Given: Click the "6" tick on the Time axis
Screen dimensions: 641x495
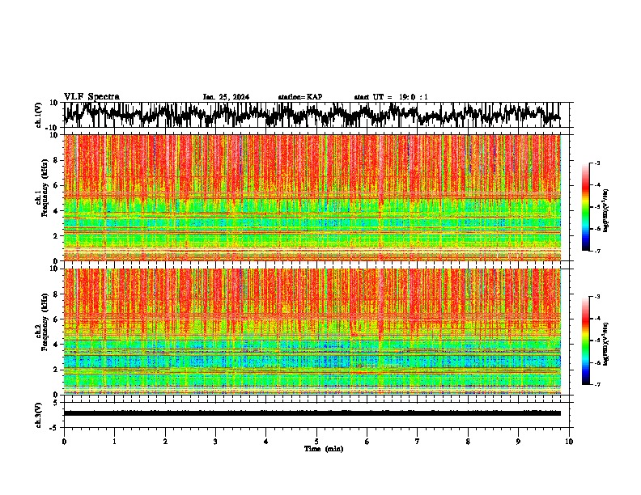Looking at the screenshot, I should pyautogui.click(x=367, y=442).
